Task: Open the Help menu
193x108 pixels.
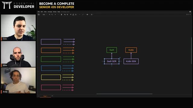Action: click(59, 12)
